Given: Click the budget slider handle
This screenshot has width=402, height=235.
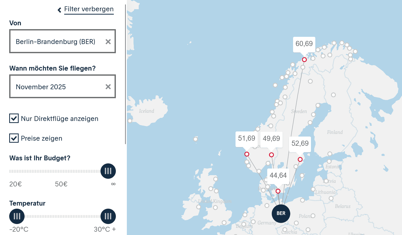Looking at the screenshot, I should point(108,171).
